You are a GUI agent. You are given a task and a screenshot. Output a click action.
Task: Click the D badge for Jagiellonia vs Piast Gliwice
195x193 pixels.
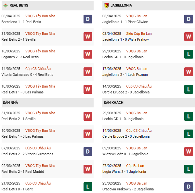point(189,19)
